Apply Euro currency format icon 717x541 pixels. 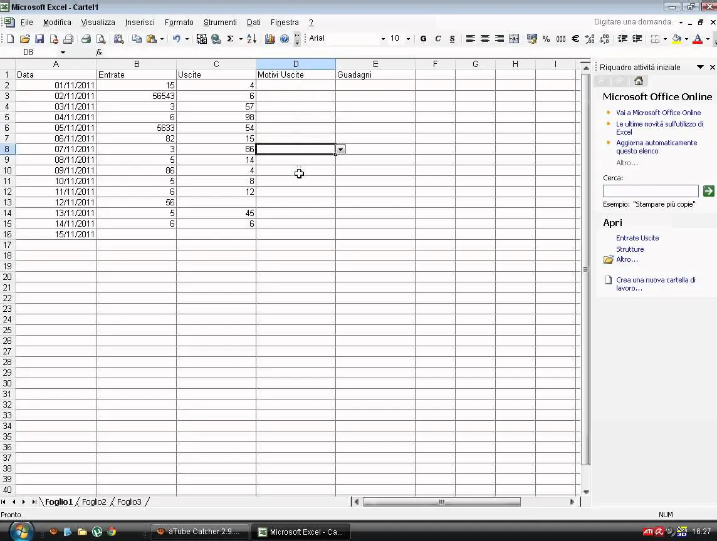[x=575, y=39]
